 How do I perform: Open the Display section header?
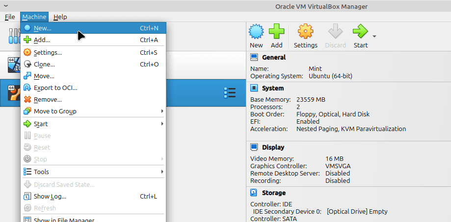click(x=273, y=148)
